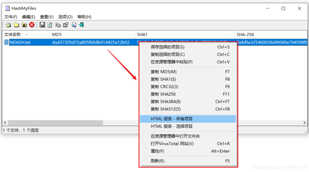The height and width of the screenshot is (172, 309).
Task: Close the HashMyFiles window
Action: click(299, 8)
